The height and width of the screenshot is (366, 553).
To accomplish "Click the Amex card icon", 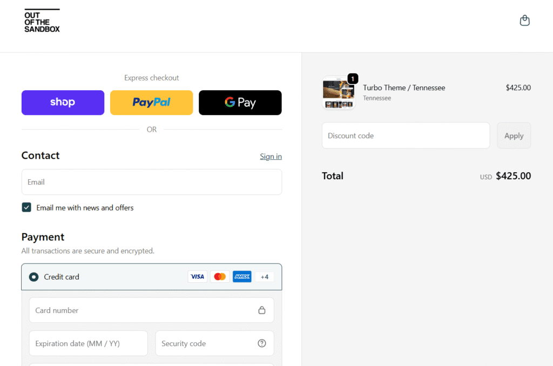I will click(242, 276).
